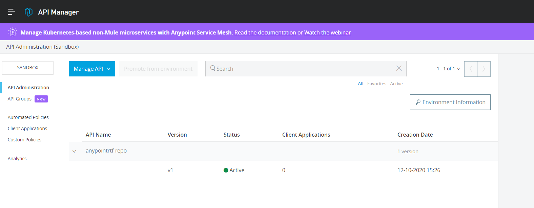Open the Manage API dropdown

(92, 69)
